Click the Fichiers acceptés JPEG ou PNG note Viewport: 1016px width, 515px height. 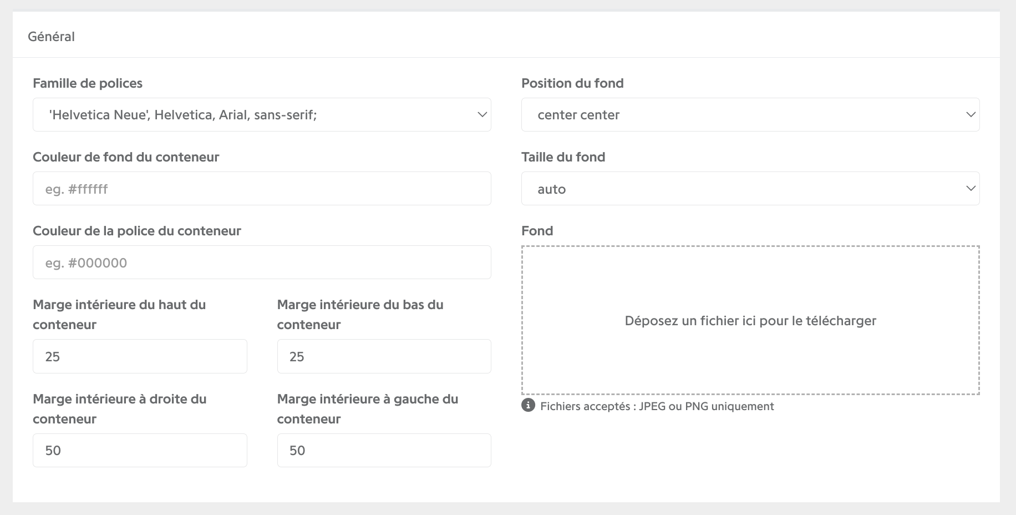coord(657,406)
